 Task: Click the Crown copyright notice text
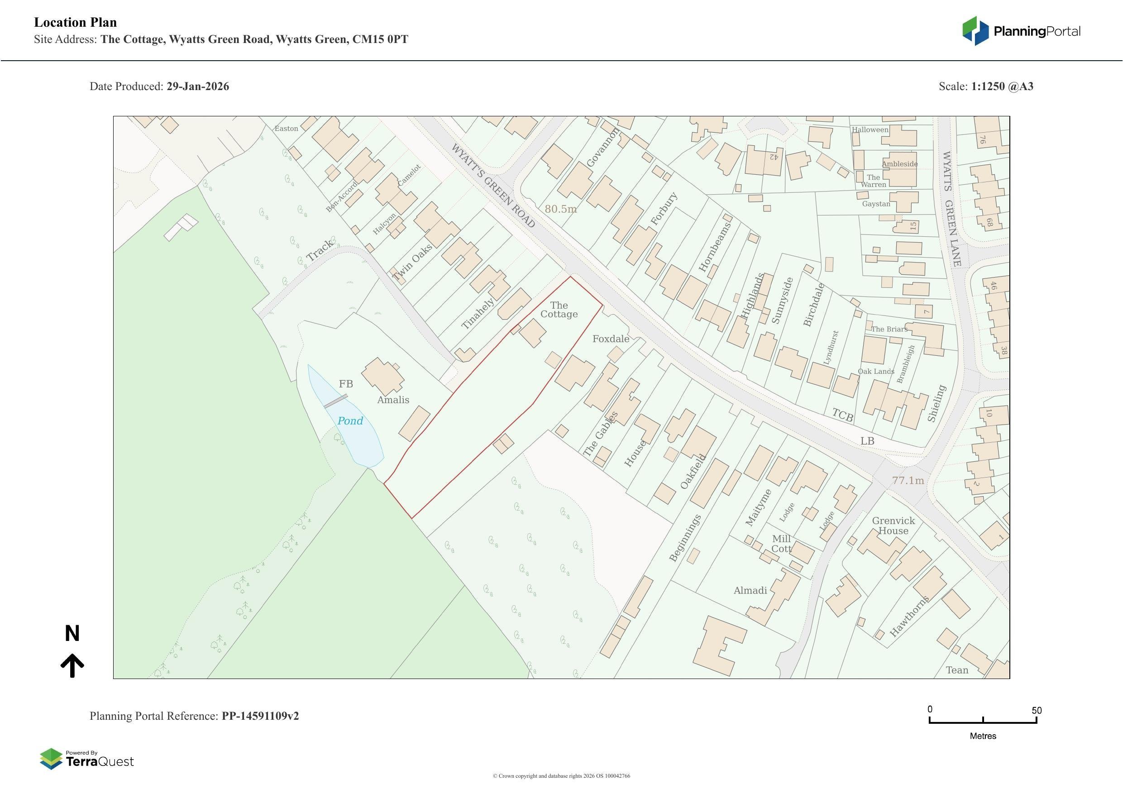[x=561, y=776]
